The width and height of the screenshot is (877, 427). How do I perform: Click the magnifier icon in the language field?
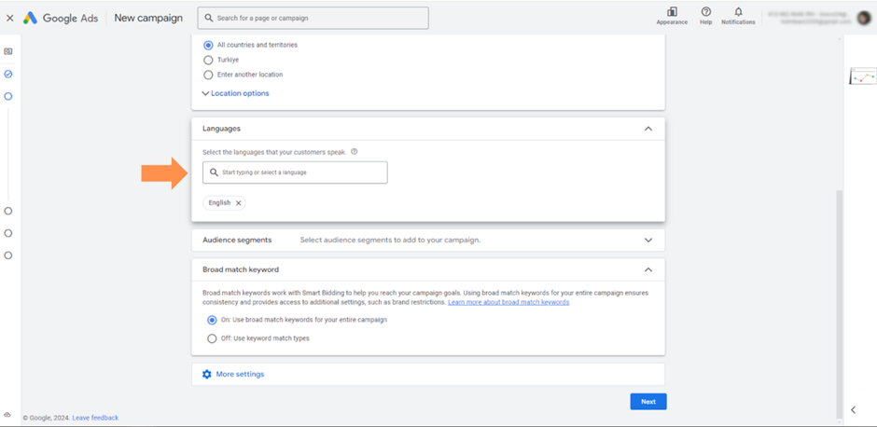tap(214, 172)
